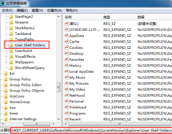
Task: Click the tree pane horizontal scrollbar thumb
Action: pos(36,124)
